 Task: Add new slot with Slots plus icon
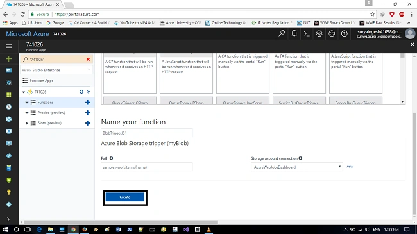[87, 123]
